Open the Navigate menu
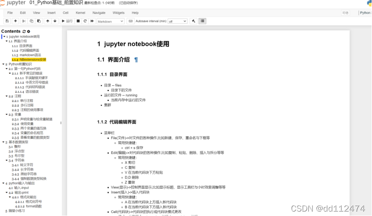 click(99, 13)
